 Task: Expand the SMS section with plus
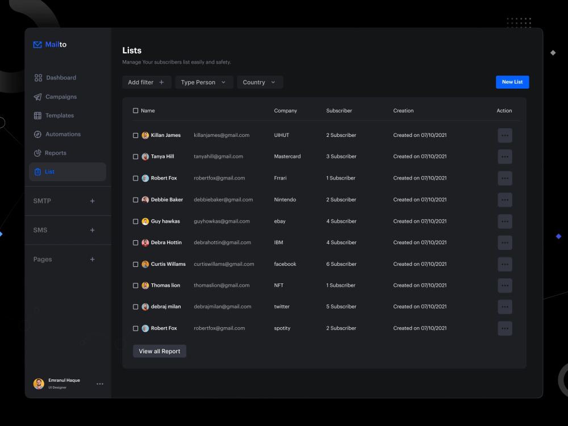pos(93,231)
